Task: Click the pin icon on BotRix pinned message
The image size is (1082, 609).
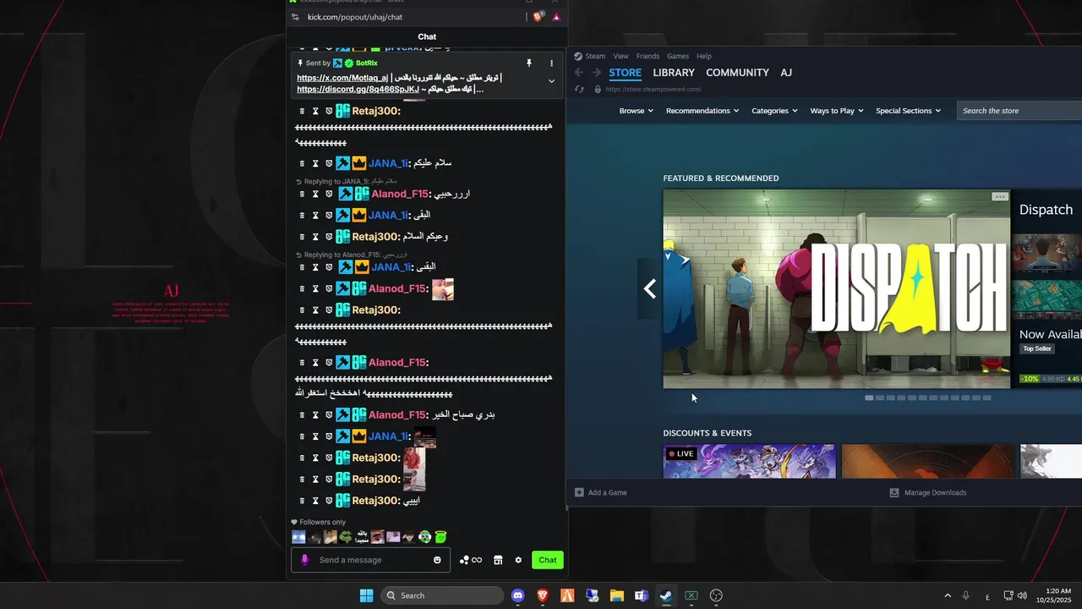Action: click(x=529, y=63)
